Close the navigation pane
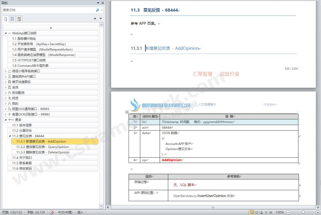The height and width of the screenshot is (215, 321). pos(102,2)
